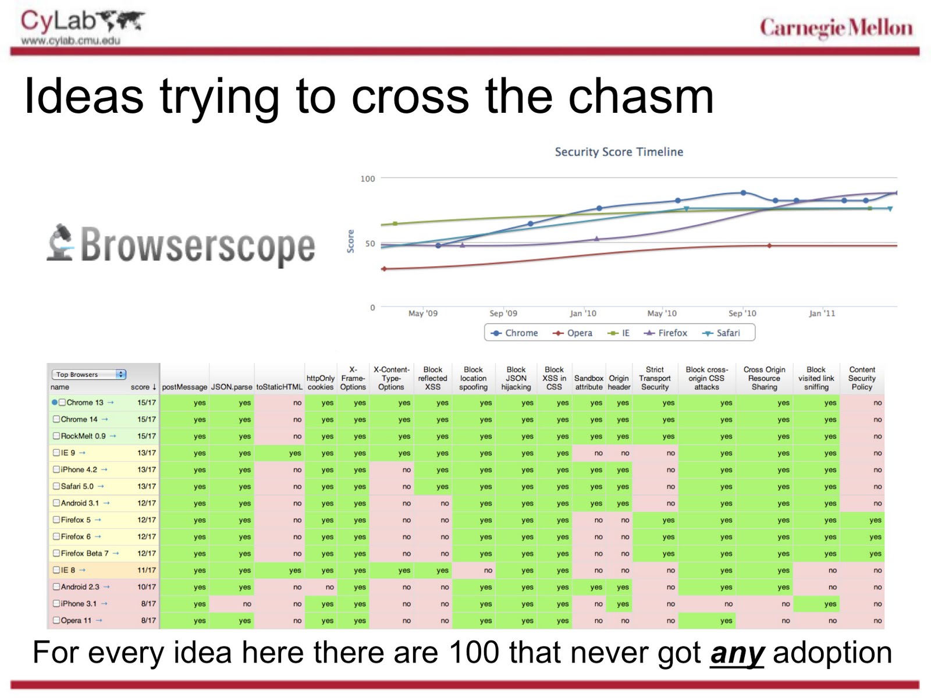This screenshot has width=931, height=698.
Task: Click the JSON.parse column header
Action: click(232, 387)
